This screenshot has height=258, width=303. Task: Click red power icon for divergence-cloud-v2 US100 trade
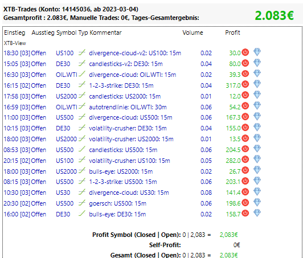[245, 52]
